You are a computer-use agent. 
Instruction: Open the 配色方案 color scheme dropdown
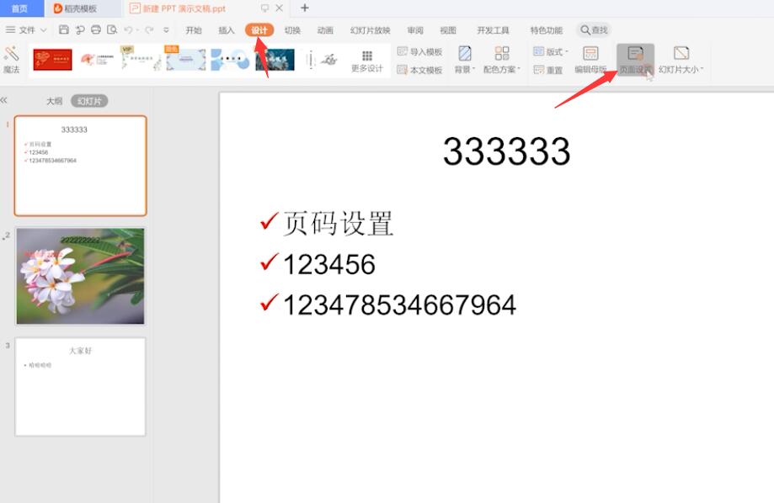[x=501, y=60]
